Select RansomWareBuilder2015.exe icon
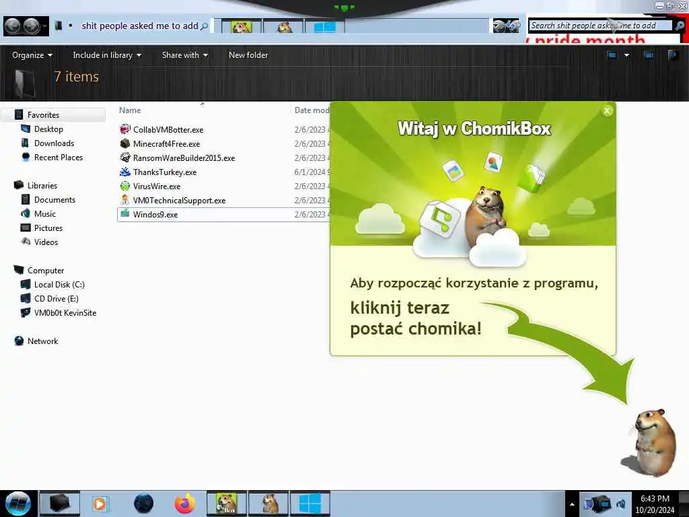 coord(124,158)
